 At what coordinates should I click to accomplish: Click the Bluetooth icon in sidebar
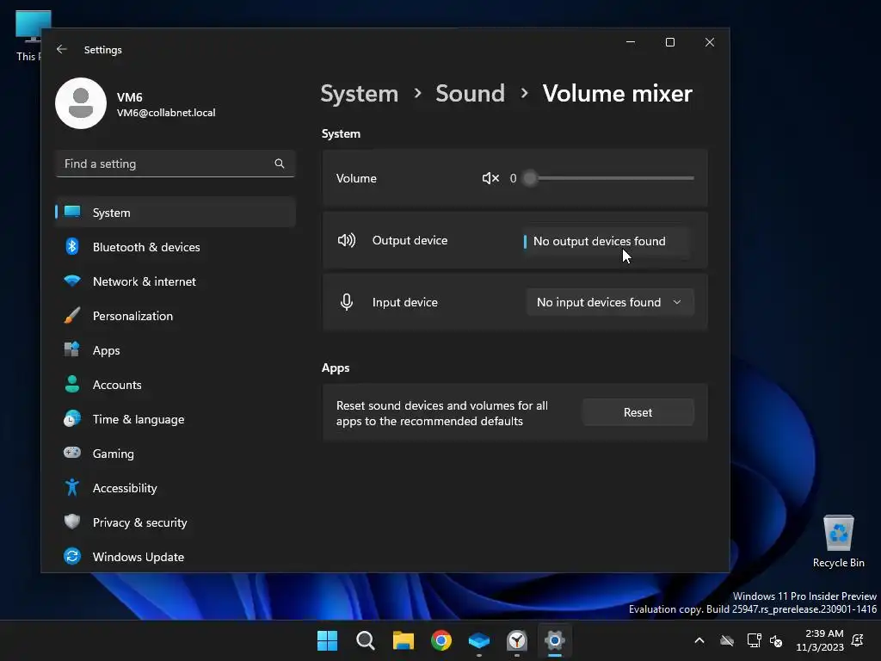pyautogui.click(x=72, y=247)
